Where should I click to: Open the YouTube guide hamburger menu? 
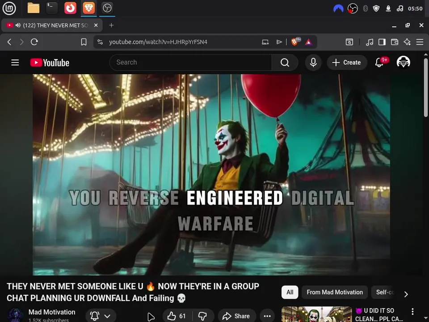[x=15, y=63]
